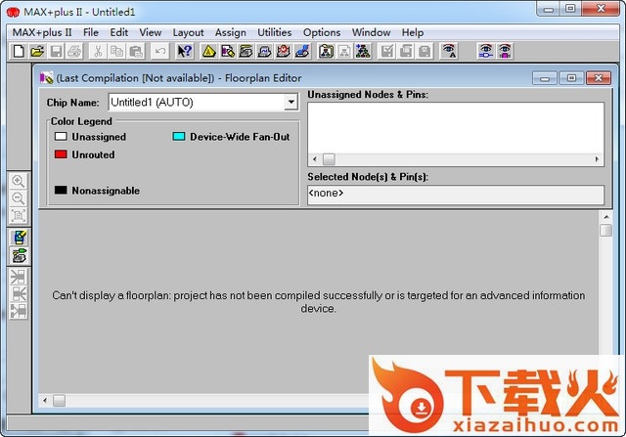Click the Find Node in Floorplan eye icon
Image resolution: width=626 pixels, height=437 pixels.
click(x=505, y=51)
